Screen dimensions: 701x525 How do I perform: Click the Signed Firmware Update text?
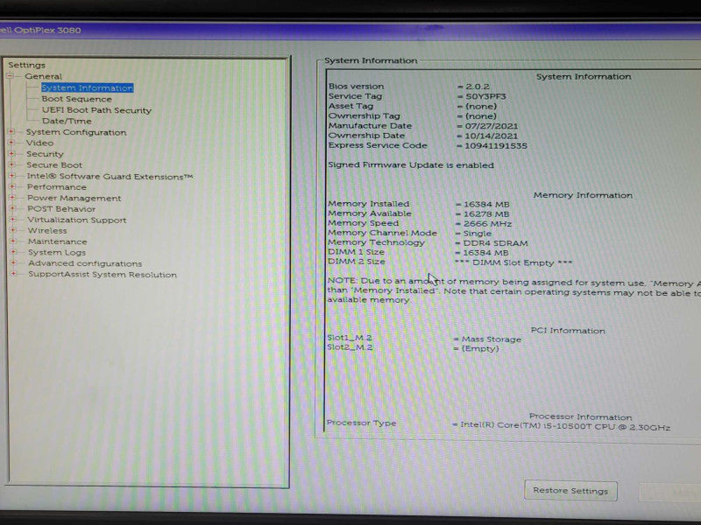[411, 164]
